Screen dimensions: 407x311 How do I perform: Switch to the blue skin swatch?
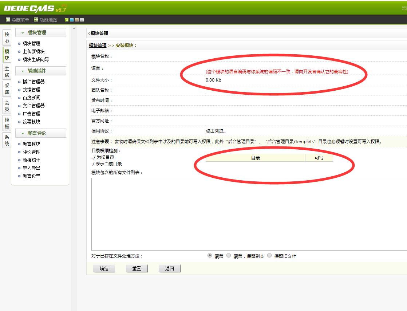pyautogui.click(x=72, y=20)
